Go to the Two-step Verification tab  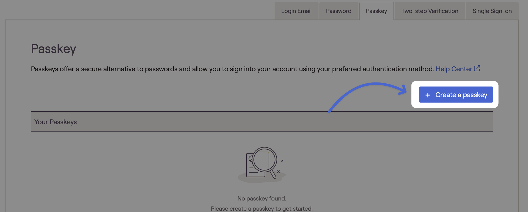click(x=430, y=11)
